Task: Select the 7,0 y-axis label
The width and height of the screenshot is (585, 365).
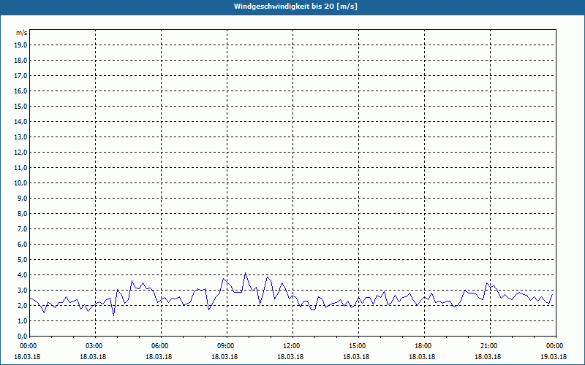Action: click(x=23, y=229)
